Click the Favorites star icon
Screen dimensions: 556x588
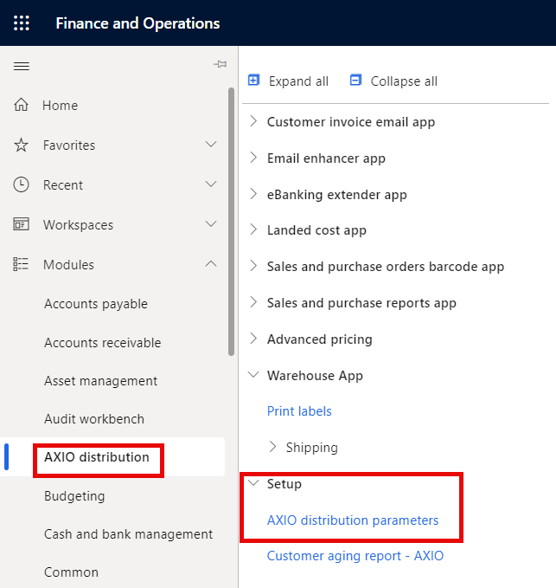tap(22, 145)
